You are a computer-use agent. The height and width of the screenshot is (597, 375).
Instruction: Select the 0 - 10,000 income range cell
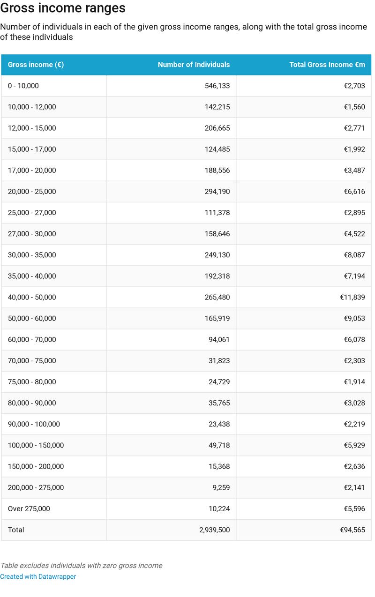click(23, 86)
